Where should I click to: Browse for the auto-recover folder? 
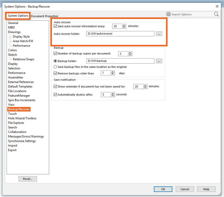coord(159,34)
